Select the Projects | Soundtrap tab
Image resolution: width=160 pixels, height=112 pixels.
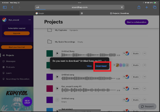(x=119, y=13)
